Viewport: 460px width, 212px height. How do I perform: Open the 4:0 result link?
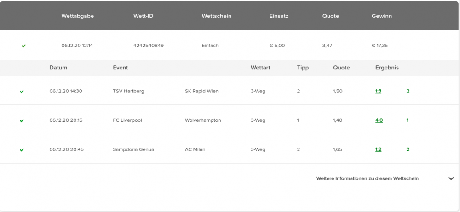point(379,120)
